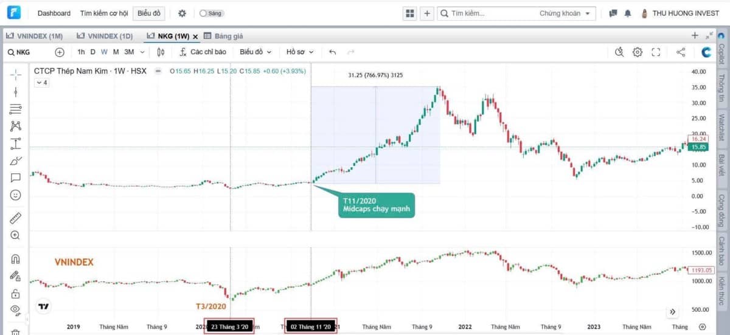Viewport: 730px width, 335px height.
Task: Toggle the Sáng light theme switch
Action: 211,13
